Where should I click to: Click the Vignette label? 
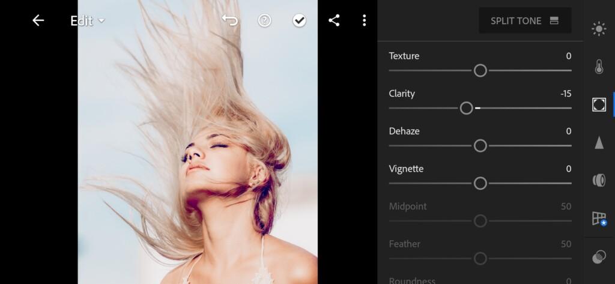(406, 169)
